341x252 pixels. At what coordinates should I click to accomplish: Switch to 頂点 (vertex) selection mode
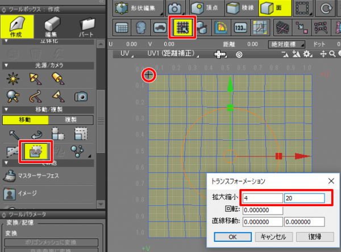[x=207, y=8]
